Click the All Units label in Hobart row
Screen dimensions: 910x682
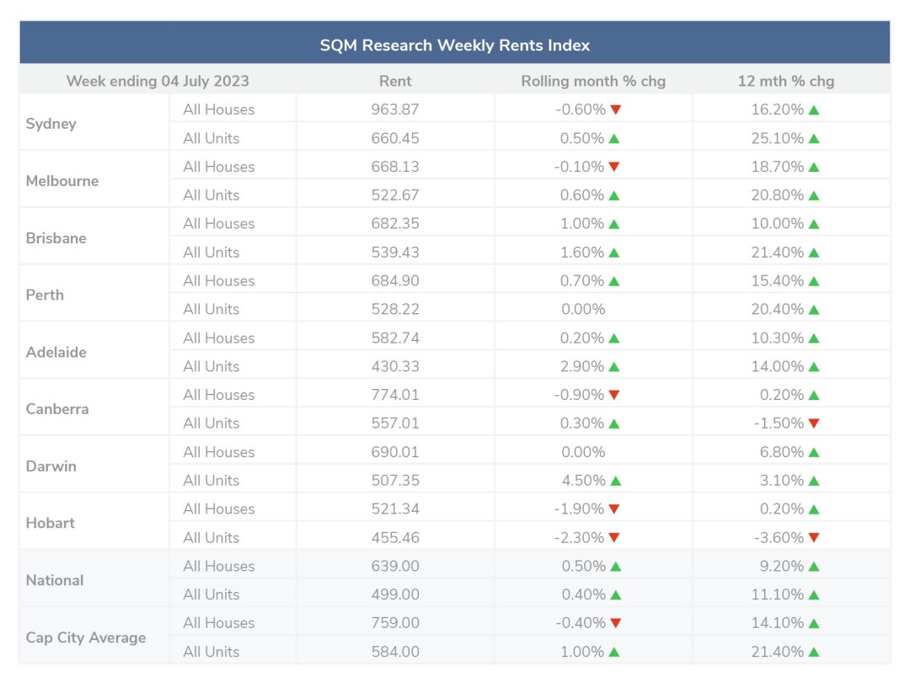click(211, 538)
